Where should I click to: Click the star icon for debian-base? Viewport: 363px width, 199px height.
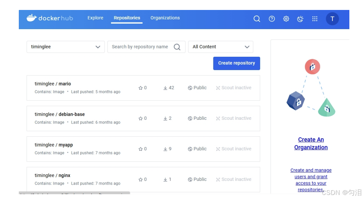[x=140, y=118]
